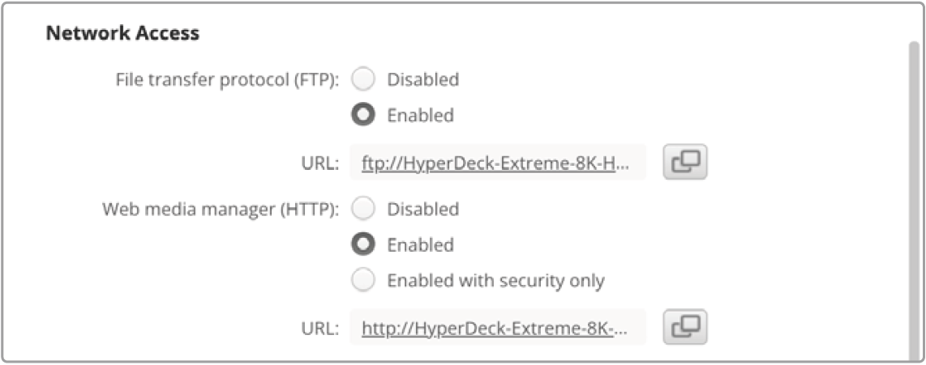926x365 pixels.
Task: Copy the HTTP URL with the copy icon
Action: pyautogui.click(x=685, y=327)
